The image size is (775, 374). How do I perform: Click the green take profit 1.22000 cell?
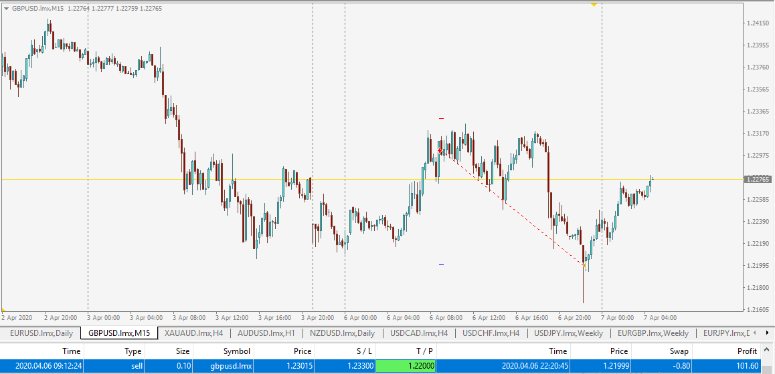[x=406, y=366]
